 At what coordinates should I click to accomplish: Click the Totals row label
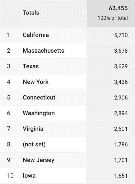point(31,13)
